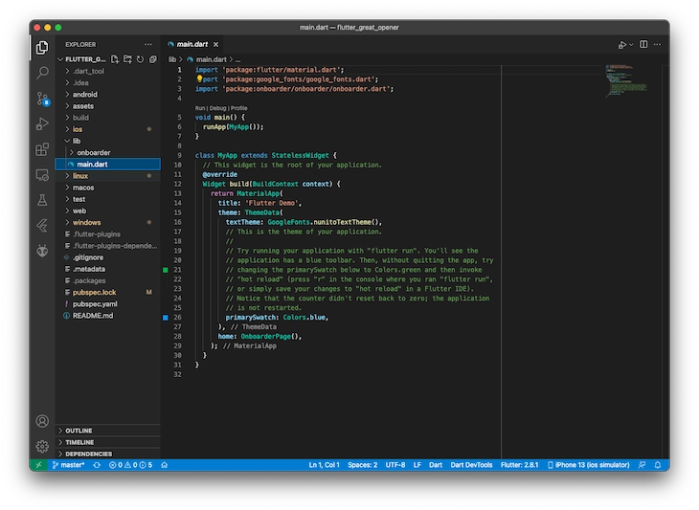The width and height of the screenshot is (699, 510).
Task: Toggle notifications bell in status bar
Action: [x=658, y=465]
